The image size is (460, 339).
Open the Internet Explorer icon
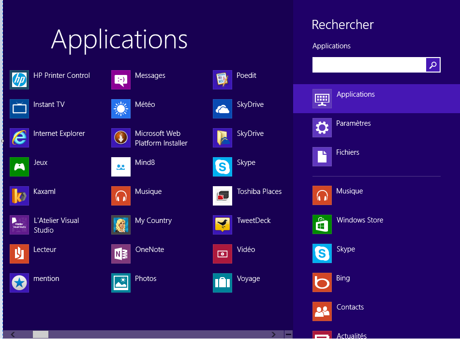click(19, 138)
